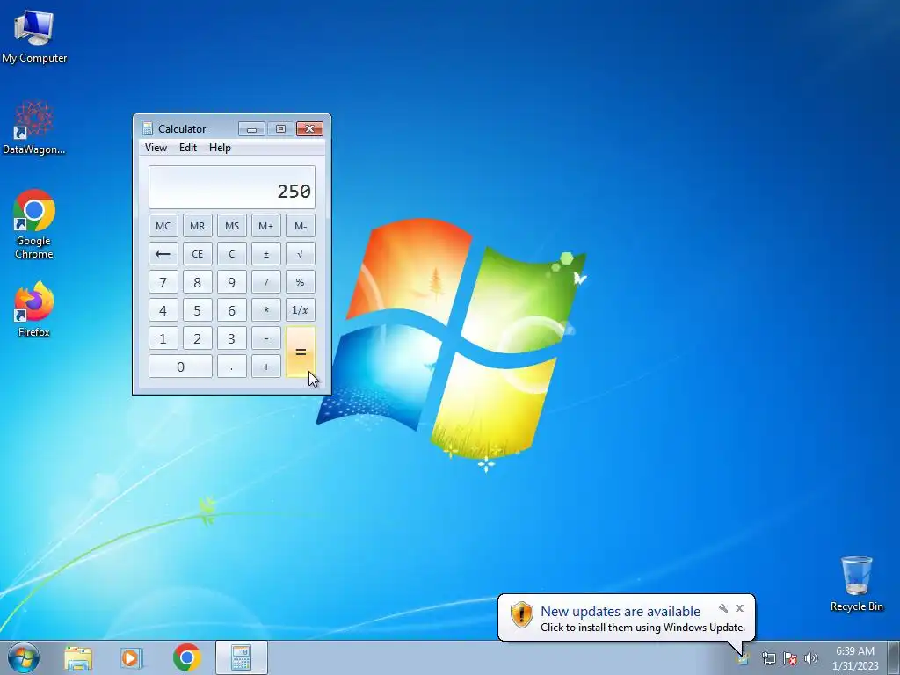Click the network tray icon
The width and height of the screenshot is (900, 675).
(x=768, y=658)
